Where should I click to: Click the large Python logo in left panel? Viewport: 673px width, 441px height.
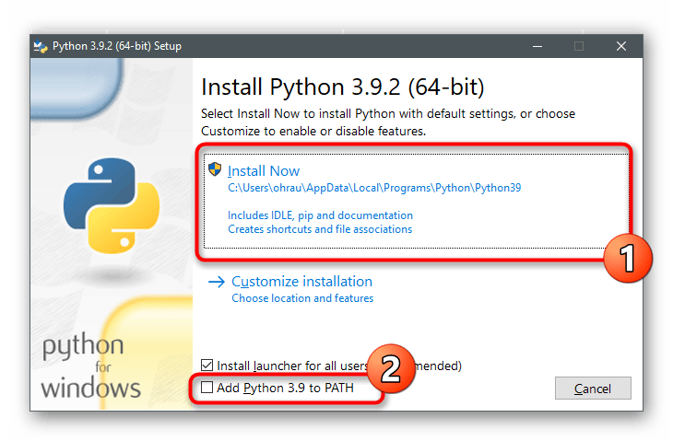[x=100, y=204]
